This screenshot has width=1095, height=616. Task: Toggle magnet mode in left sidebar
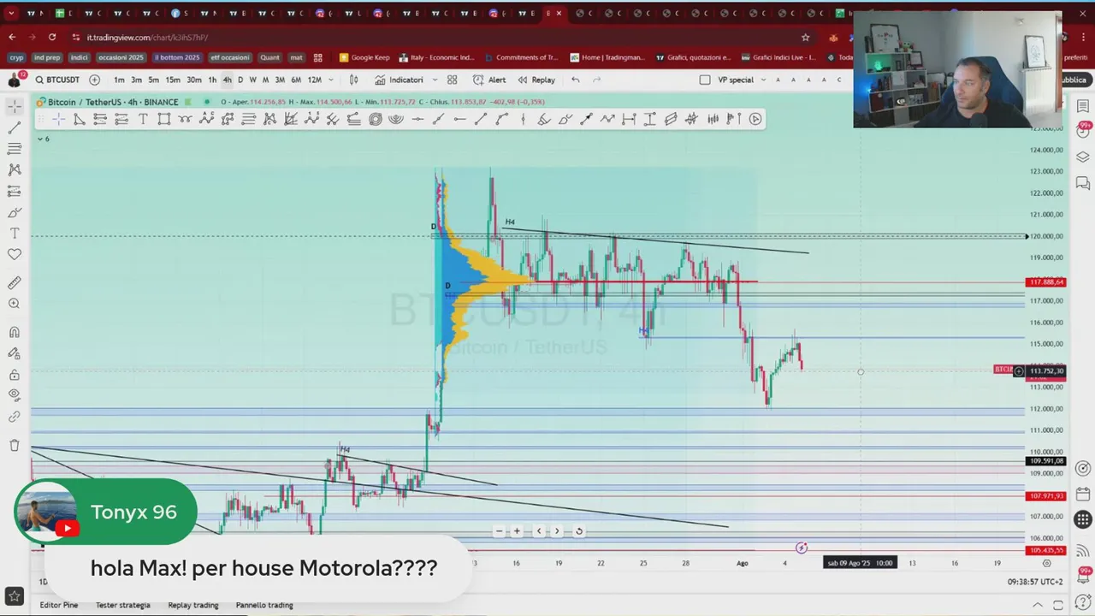click(x=15, y=333)
